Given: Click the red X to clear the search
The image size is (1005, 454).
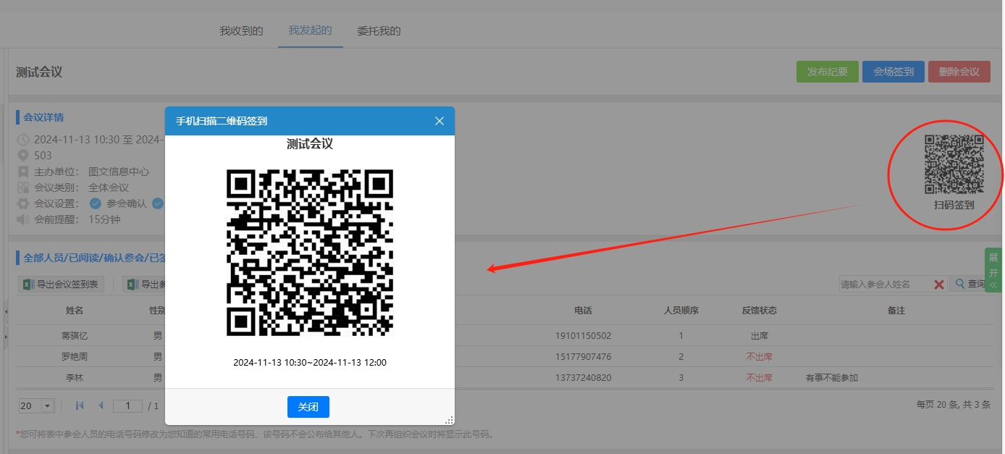Looking at the screenshot, I should pyautogui.click(x=939, y=285).
